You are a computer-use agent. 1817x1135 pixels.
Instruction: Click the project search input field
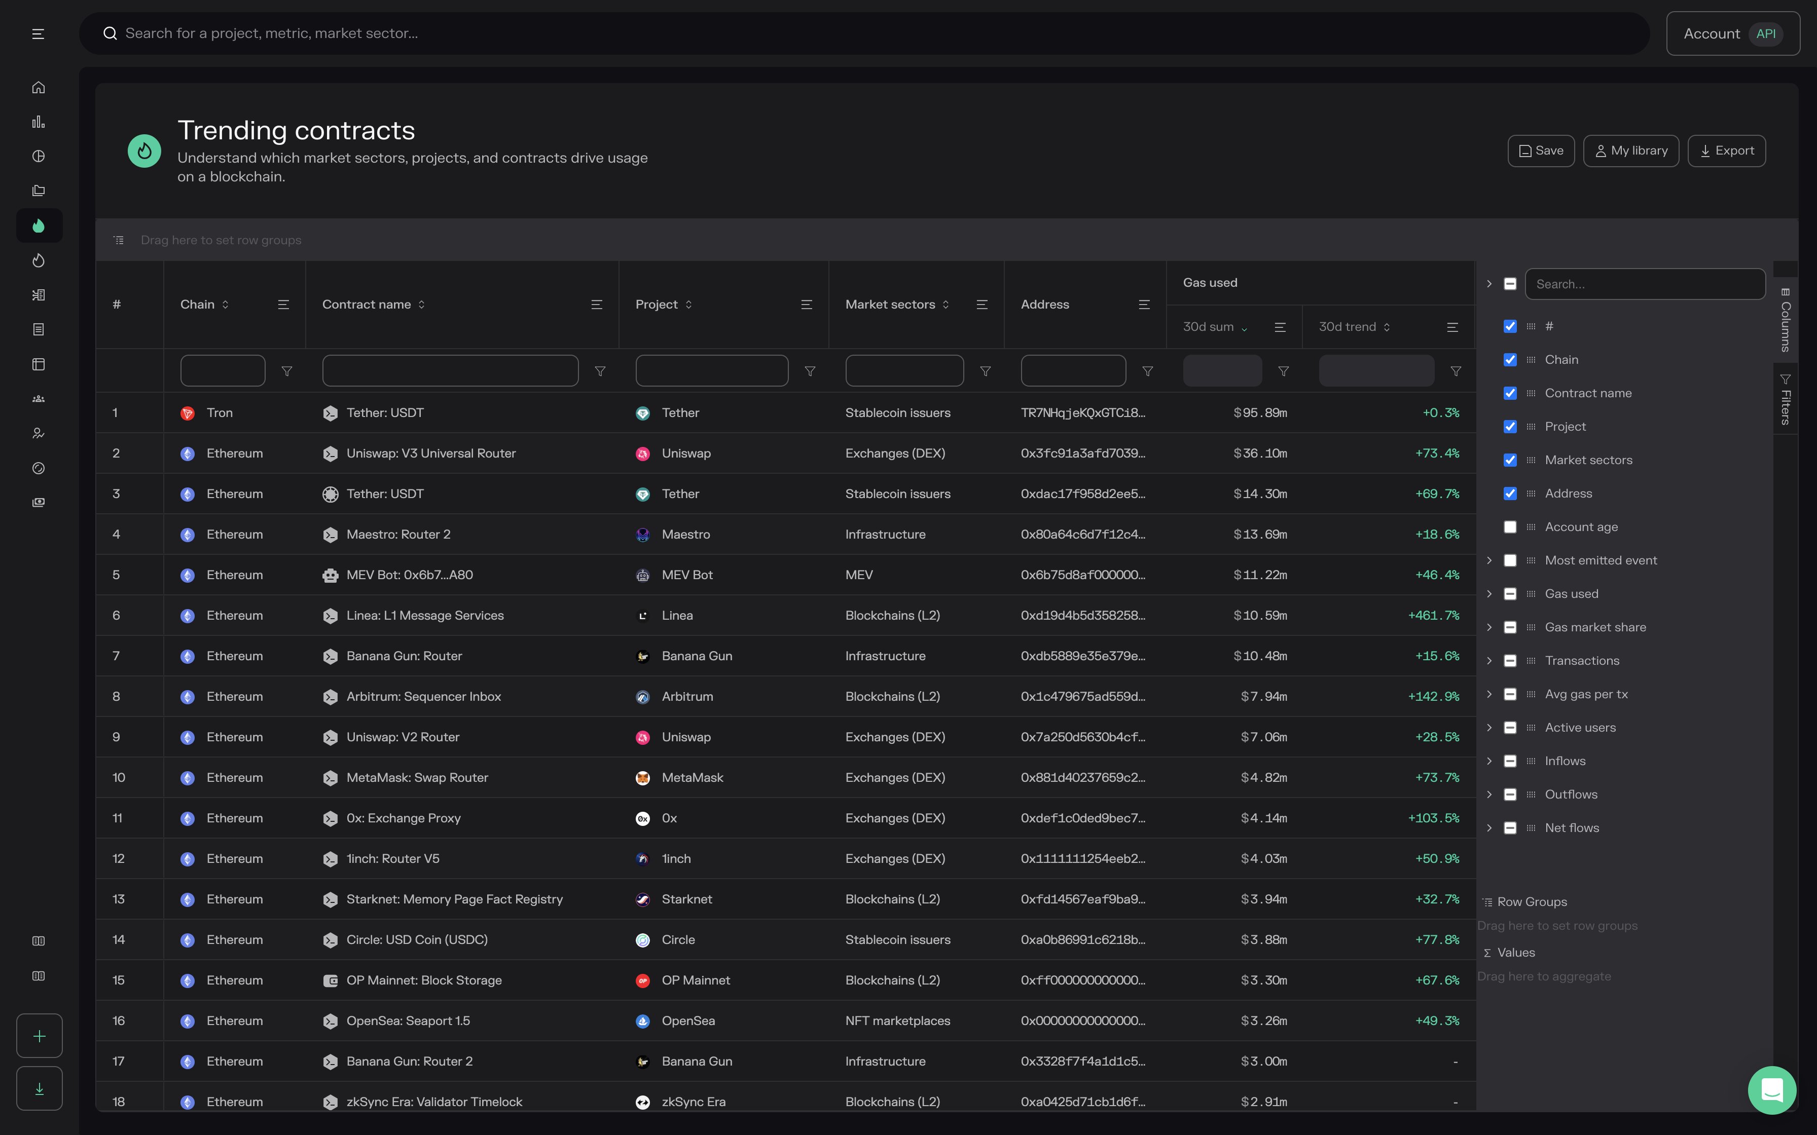(x=863, y=33)
